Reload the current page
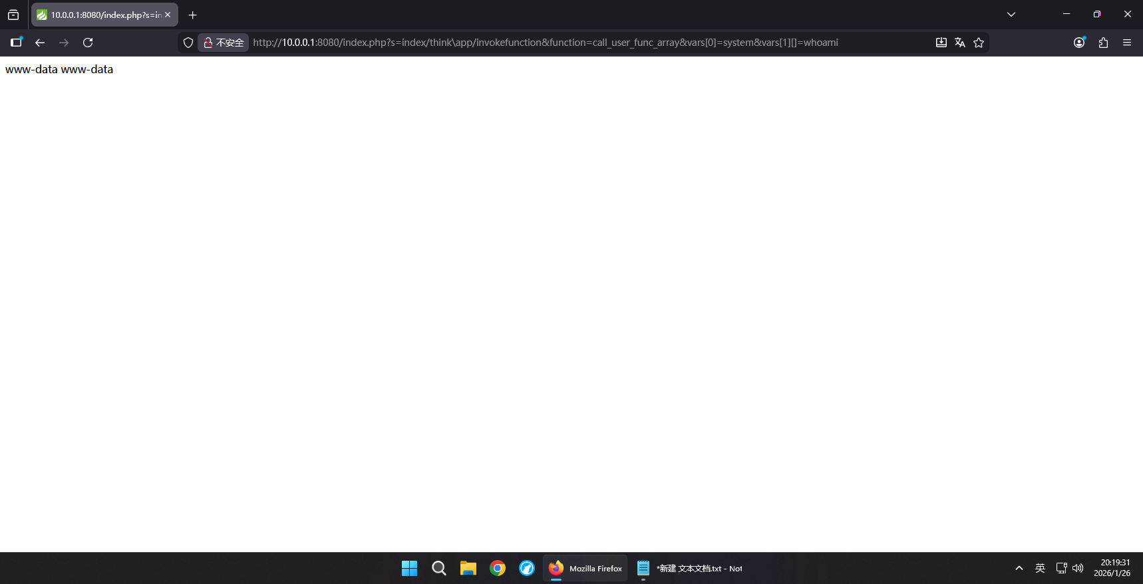 [88, 43]
